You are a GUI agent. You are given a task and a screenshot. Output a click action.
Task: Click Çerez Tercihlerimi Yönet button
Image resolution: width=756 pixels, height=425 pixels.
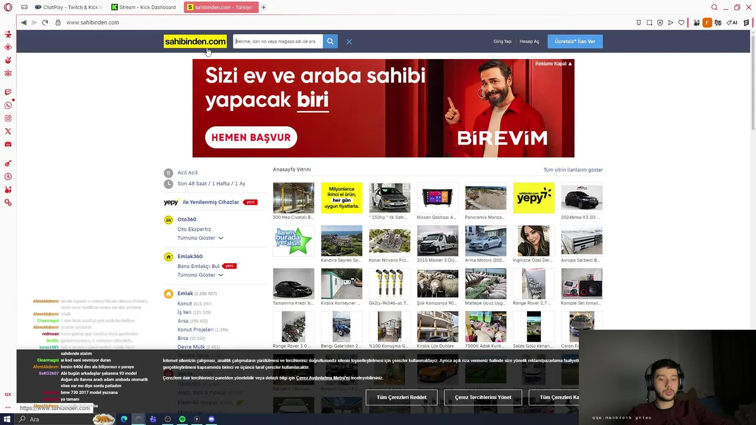(x=483, y=397)
